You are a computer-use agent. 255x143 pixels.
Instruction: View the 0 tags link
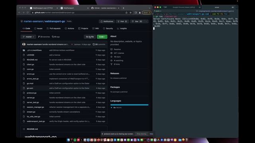[x=56, y=37]
